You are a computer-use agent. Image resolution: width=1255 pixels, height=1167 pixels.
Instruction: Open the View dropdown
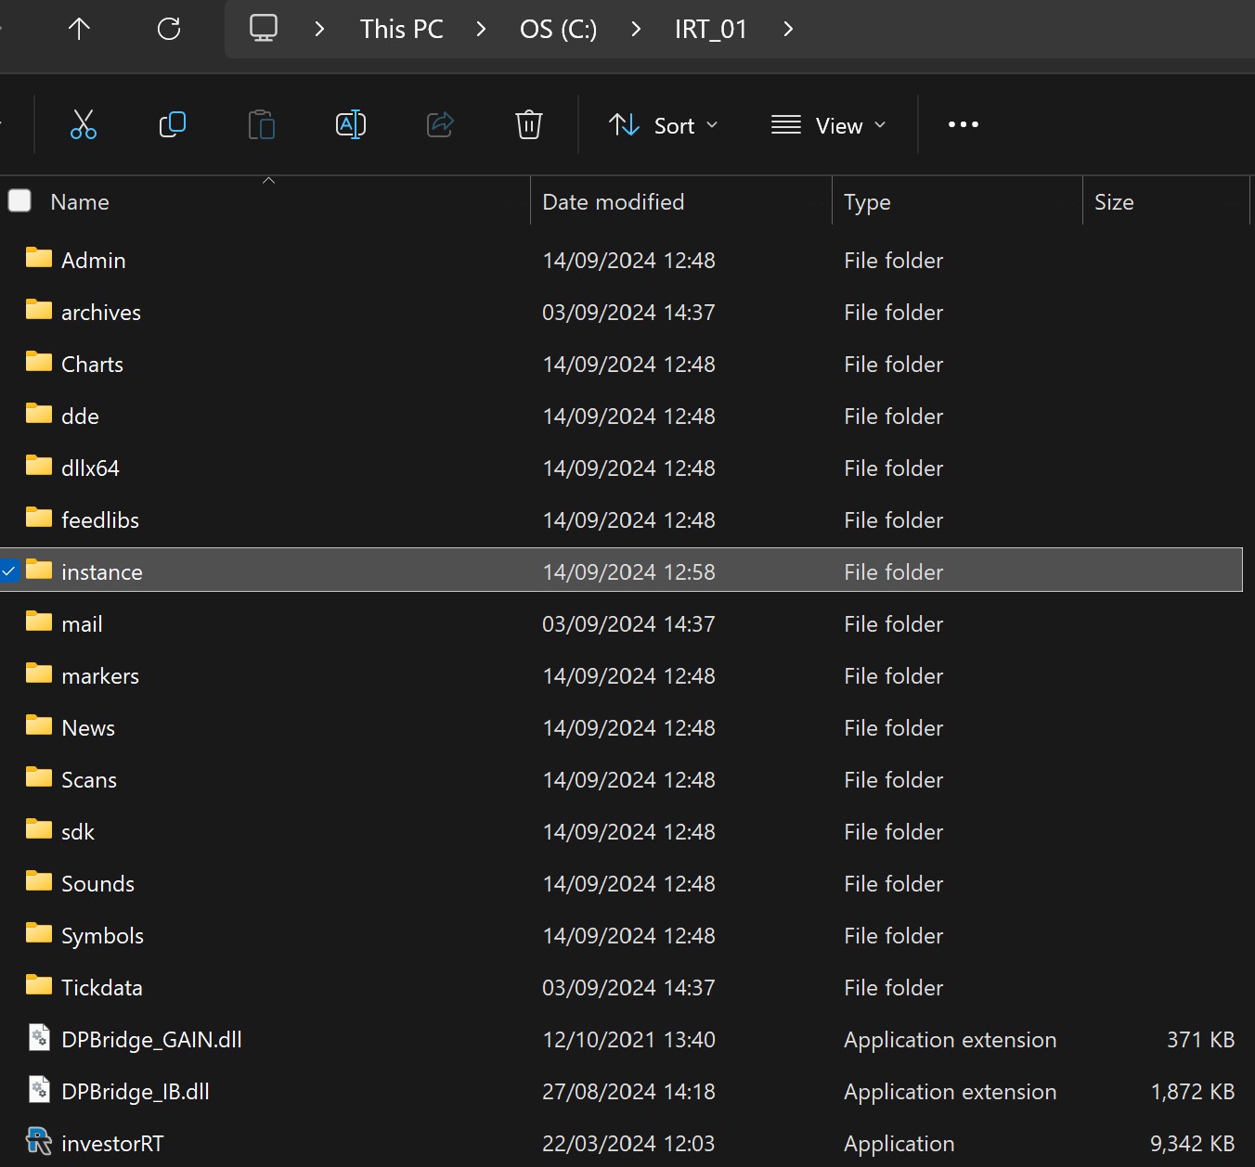point(828,125)
